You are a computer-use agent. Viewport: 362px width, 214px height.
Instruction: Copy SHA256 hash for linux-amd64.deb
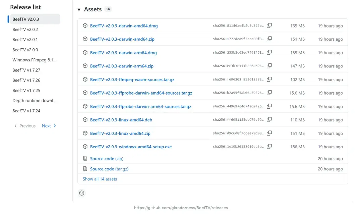(269, 120)
